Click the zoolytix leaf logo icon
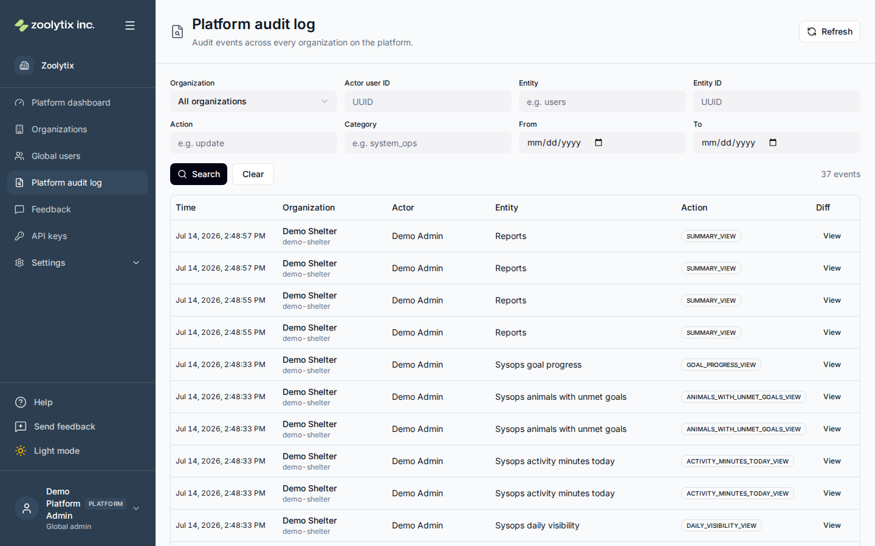The width and height of the screenshot is (875, 546). click(21, 25)
